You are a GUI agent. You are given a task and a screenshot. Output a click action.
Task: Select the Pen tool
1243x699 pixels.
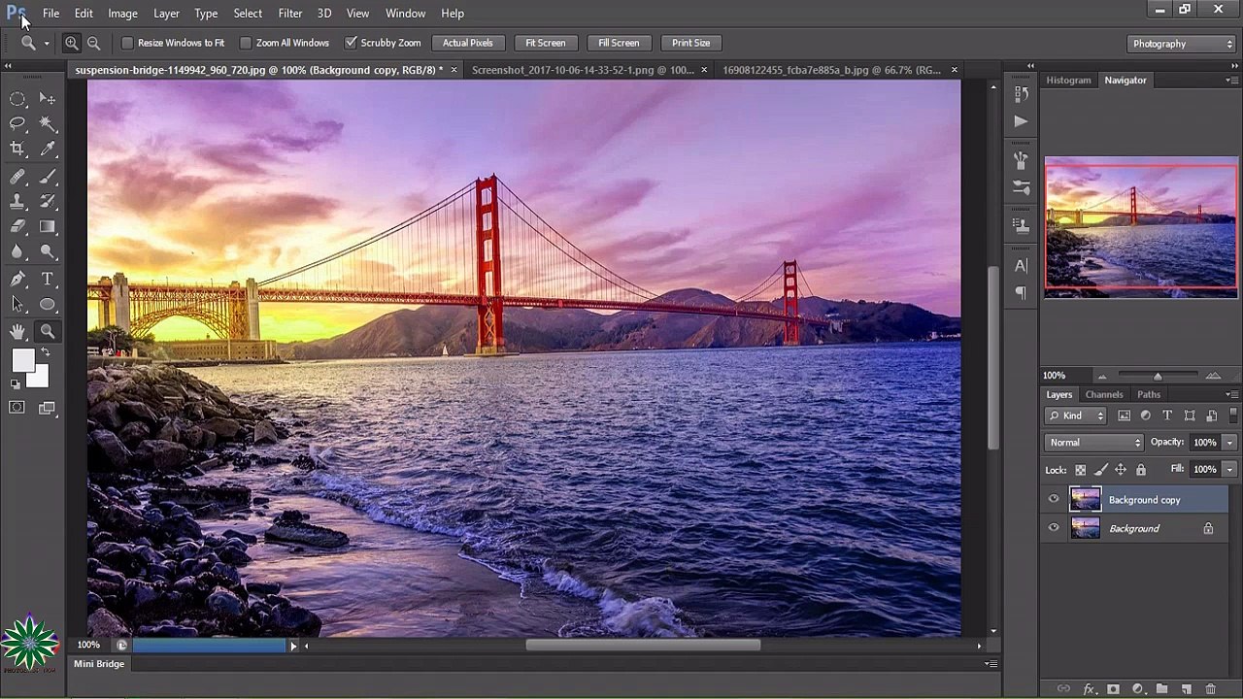pyautogui.click(x=17, y=280)
